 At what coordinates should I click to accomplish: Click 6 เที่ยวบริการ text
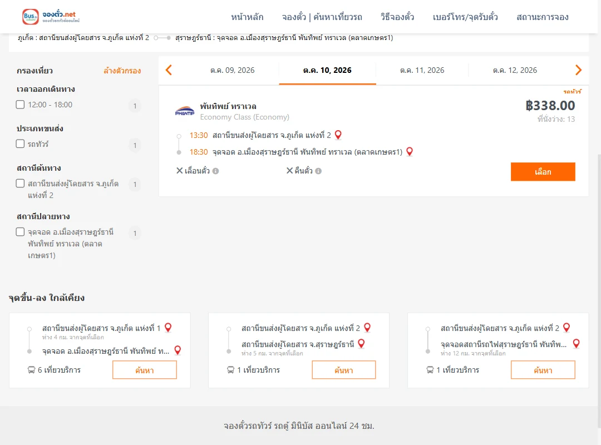pos(59,370)
